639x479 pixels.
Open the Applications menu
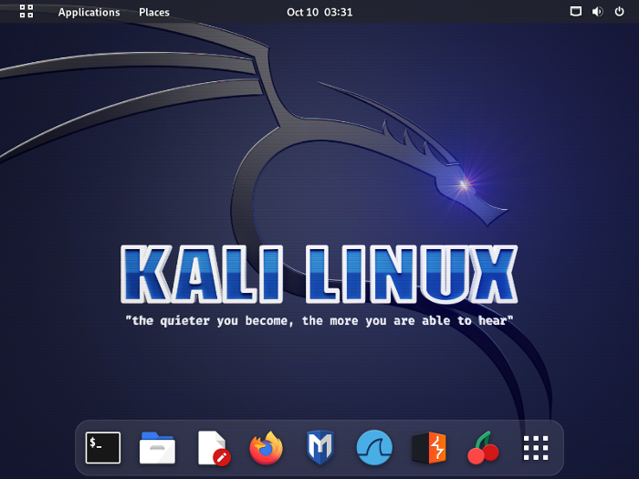(89, 12)
